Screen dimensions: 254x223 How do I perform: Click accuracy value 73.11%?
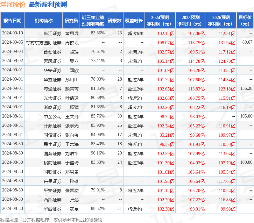98,61
